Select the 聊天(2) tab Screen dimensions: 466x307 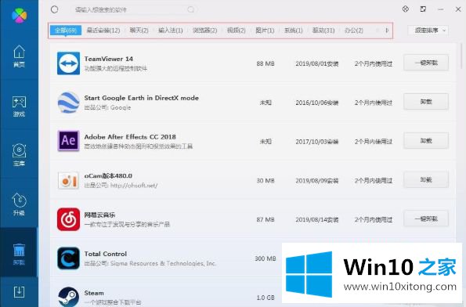coord(139,31)
